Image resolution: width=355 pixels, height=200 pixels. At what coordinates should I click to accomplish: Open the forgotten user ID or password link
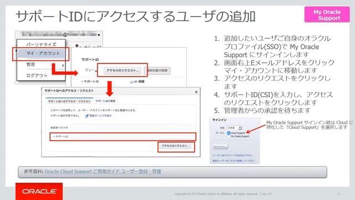[x=233, y=156]
